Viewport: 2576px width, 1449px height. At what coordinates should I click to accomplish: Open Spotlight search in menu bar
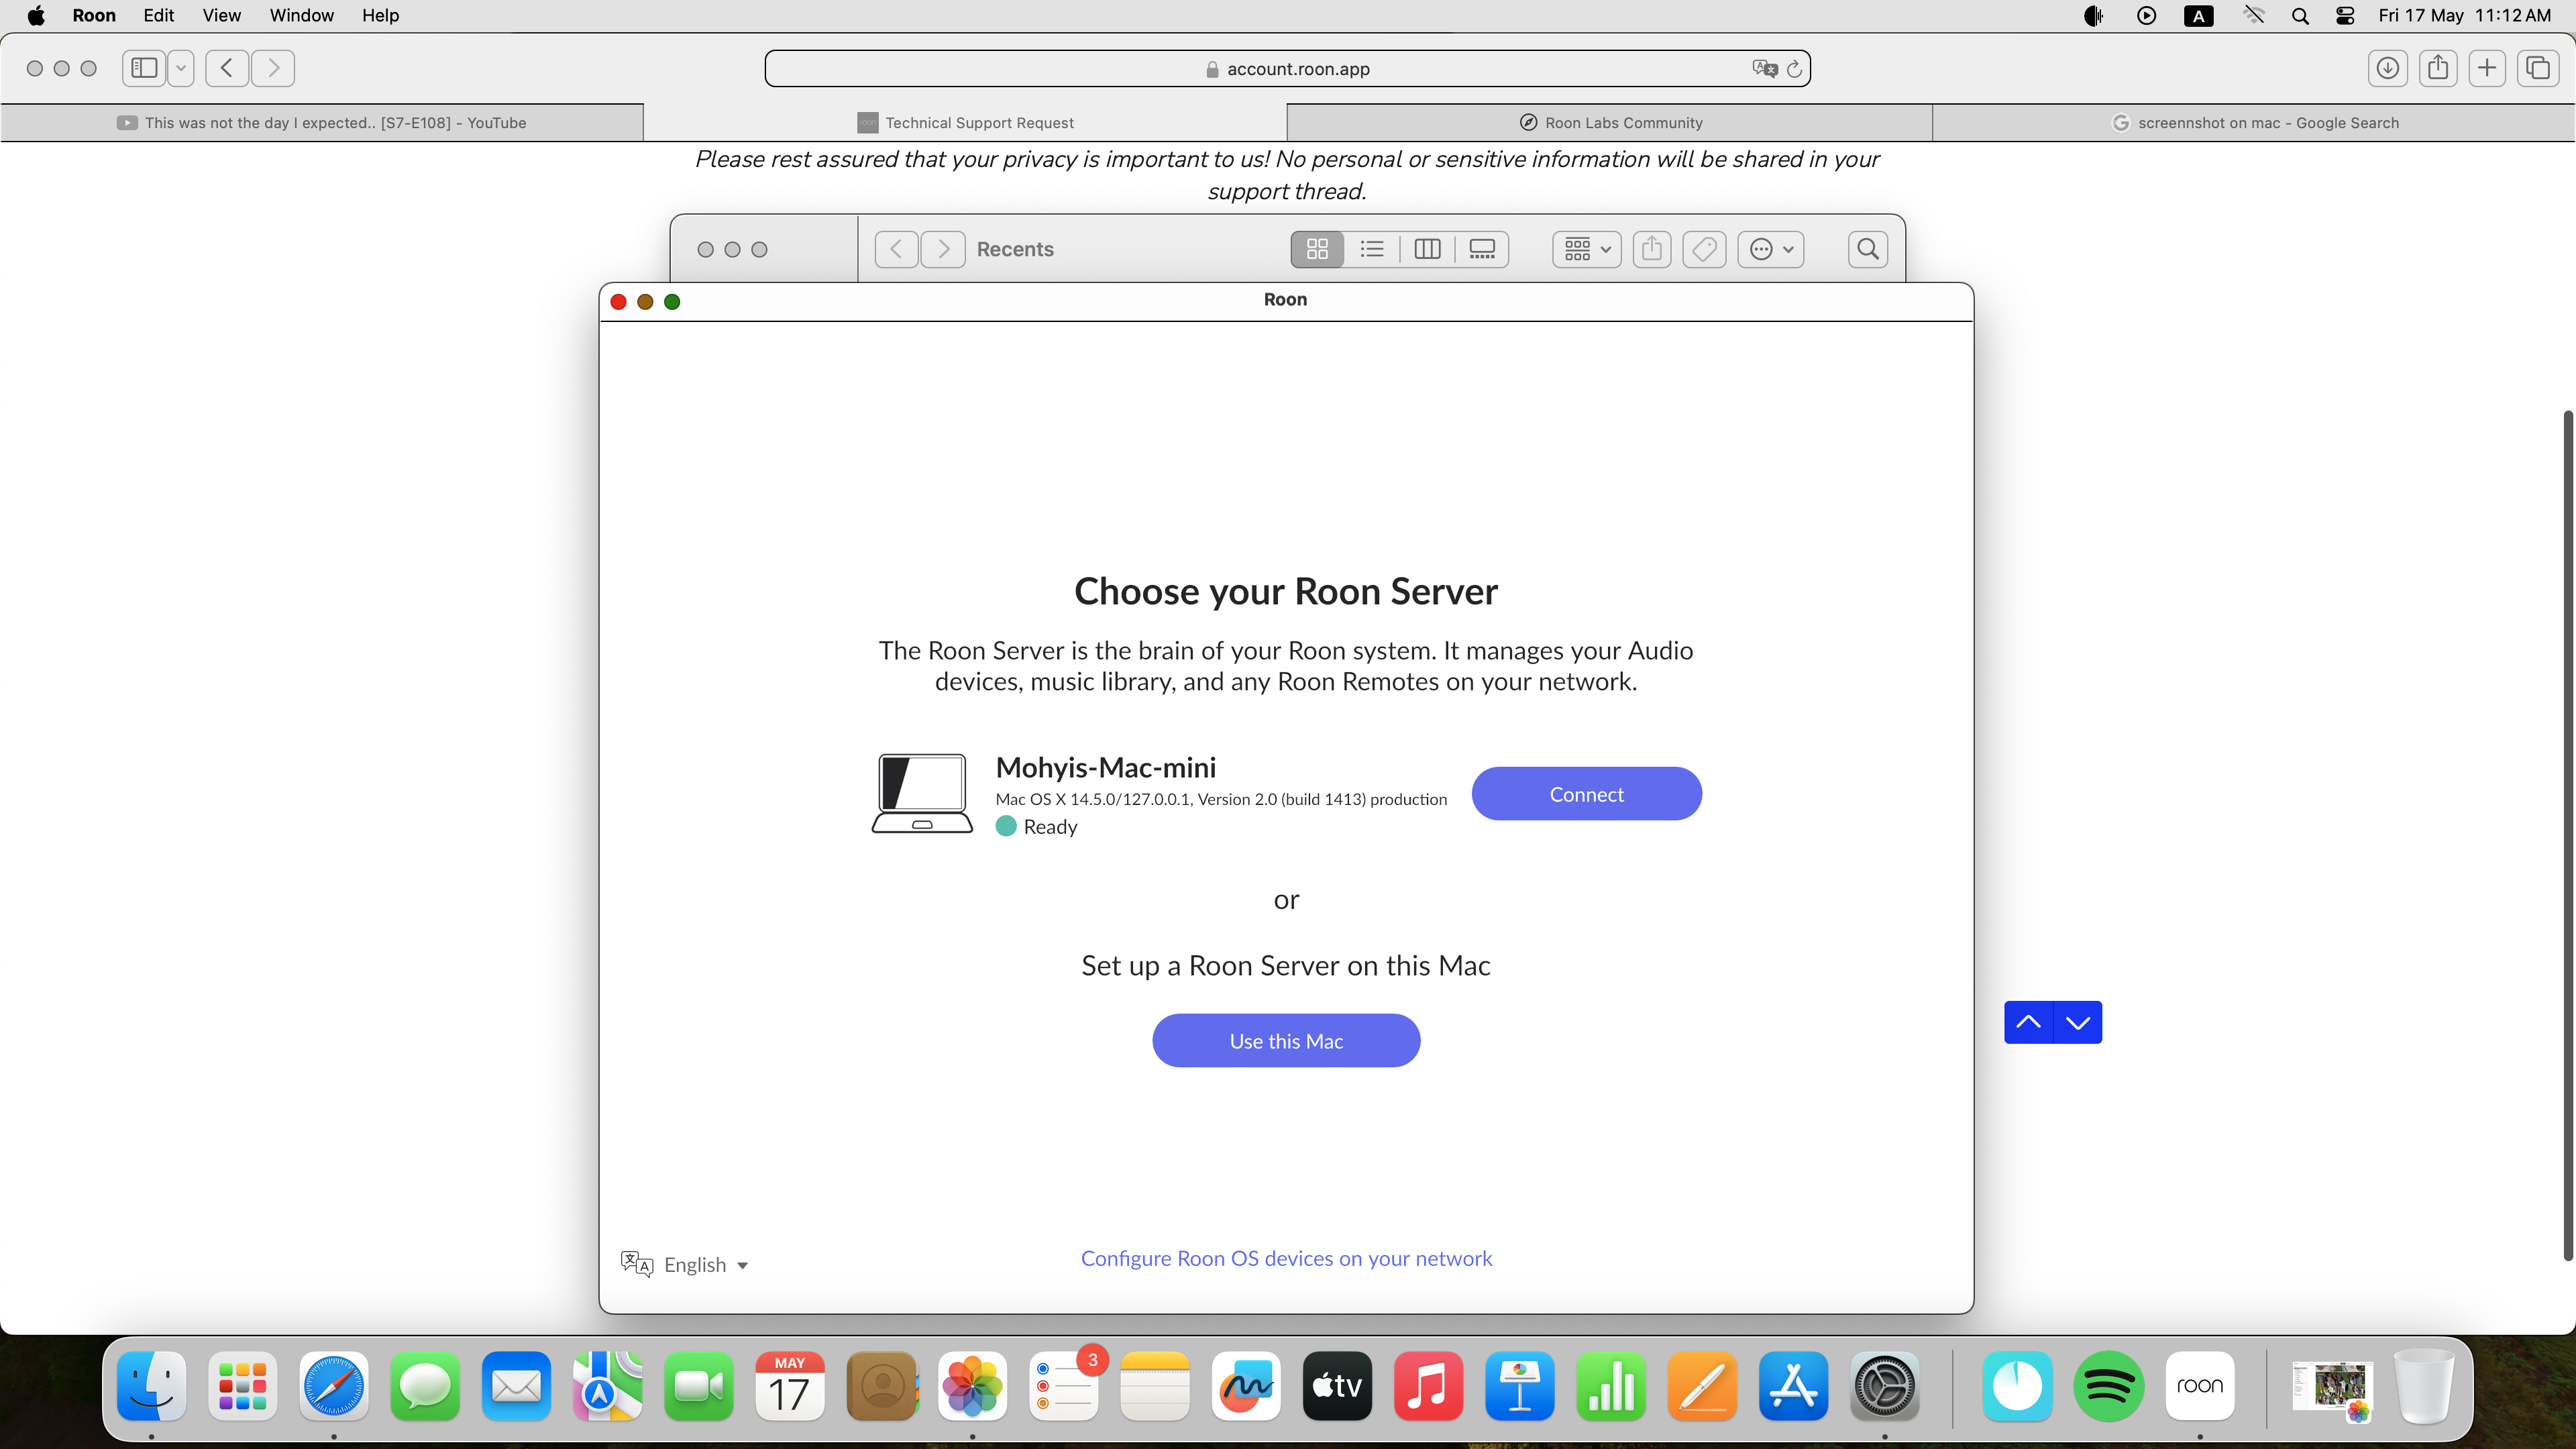tap(2300, 15)
